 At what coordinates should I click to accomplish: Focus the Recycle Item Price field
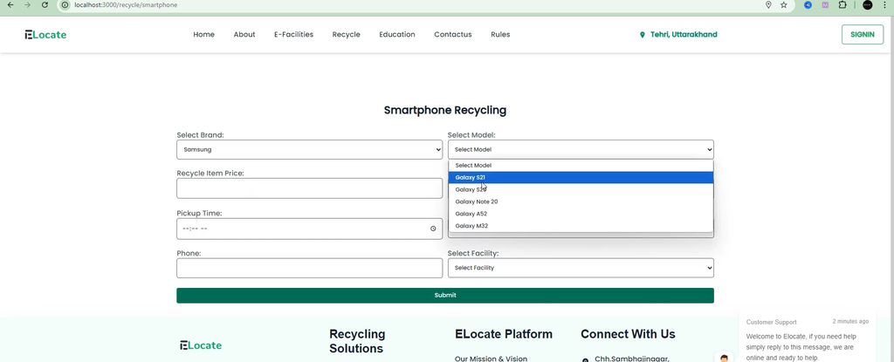pos(310,188)
